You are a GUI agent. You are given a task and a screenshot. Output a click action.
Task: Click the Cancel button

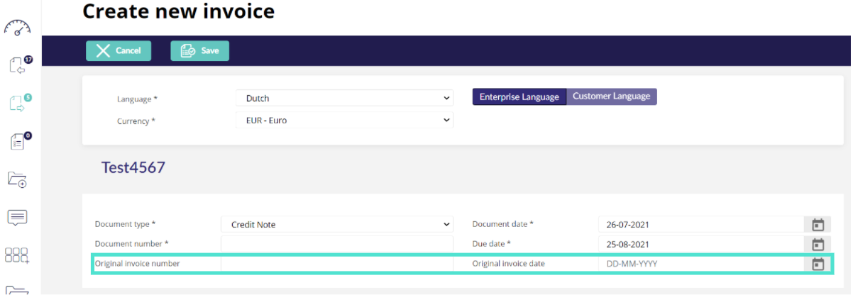(119, 50)
